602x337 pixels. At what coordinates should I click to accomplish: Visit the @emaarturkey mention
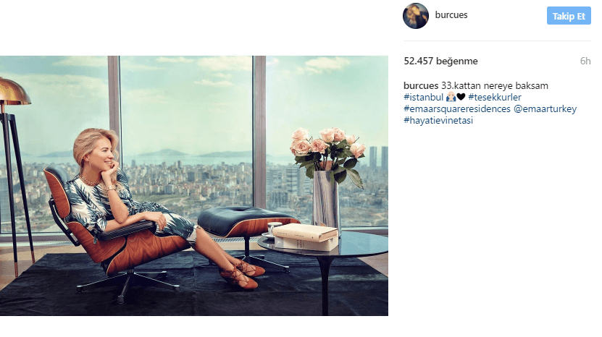545,109
